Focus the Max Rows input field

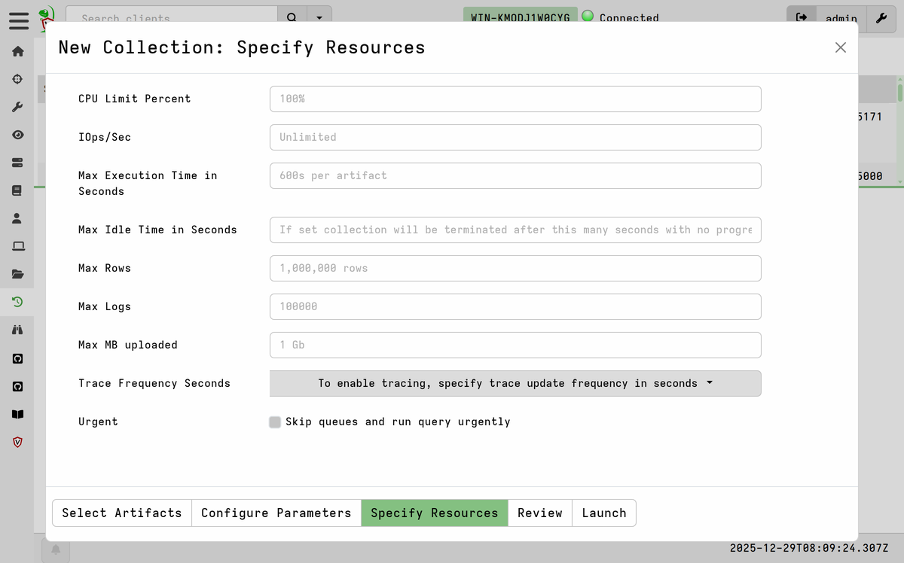[x=515, y=268]
